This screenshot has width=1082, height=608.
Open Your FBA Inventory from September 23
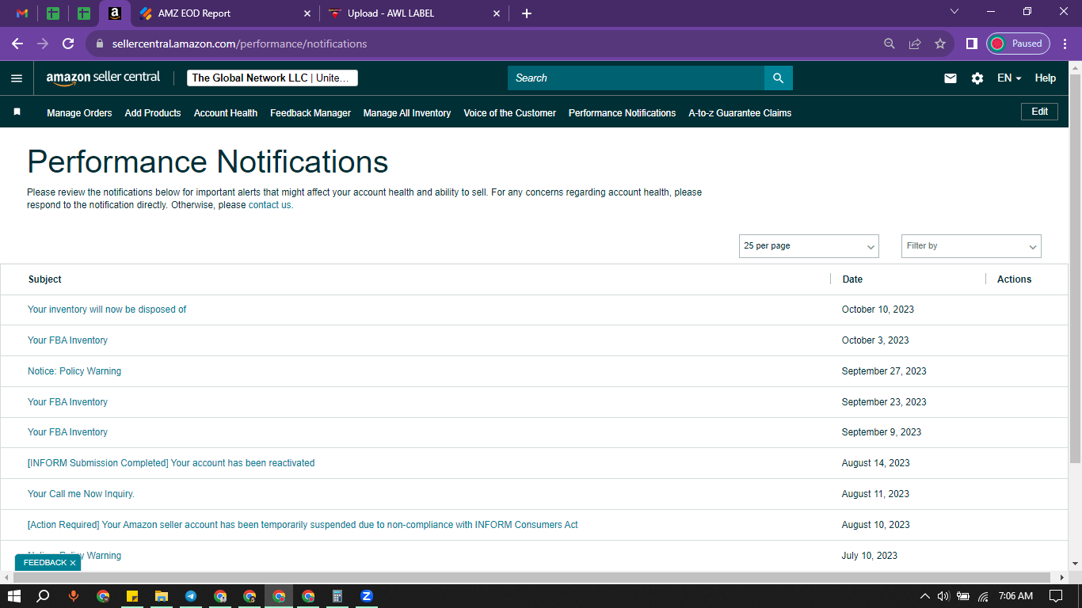67,402
